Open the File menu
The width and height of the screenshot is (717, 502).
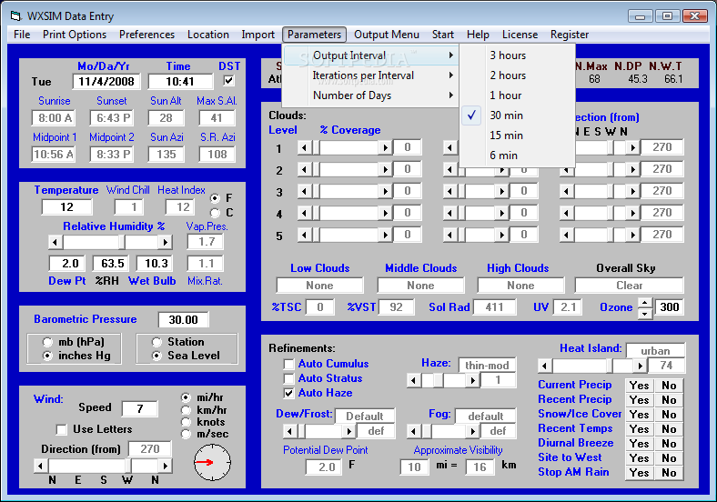[x=22, y=35]
